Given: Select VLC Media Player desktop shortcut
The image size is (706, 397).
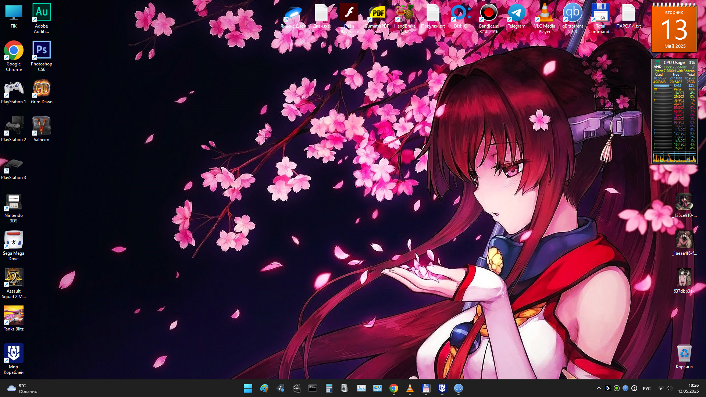Looking at the screenshot, I should (545, 18).
